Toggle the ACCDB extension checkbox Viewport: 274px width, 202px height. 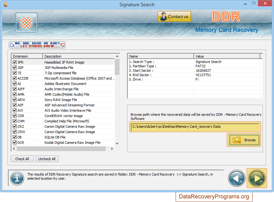15,78
